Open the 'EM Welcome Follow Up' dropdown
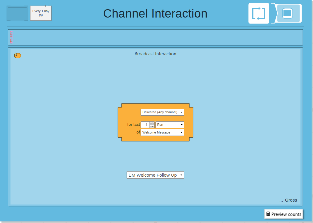 (x=155, y=175)
